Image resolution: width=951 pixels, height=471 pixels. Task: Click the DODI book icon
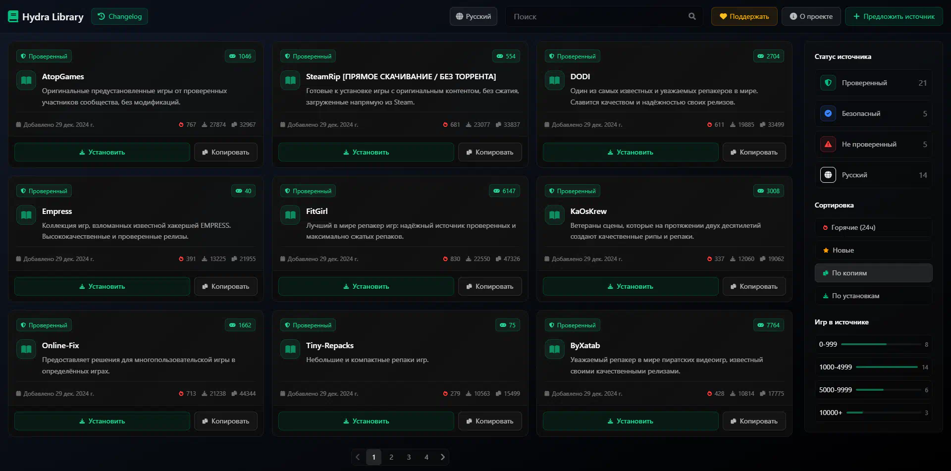pos(555,80)
